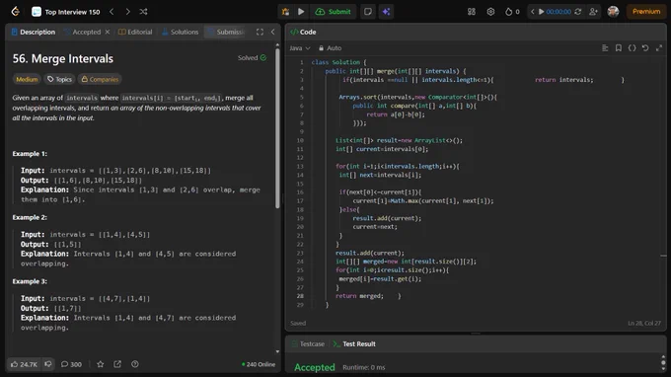Click the description panel scrollbar
This screenshot has height=377, width=671.
[x=277, y=128]
